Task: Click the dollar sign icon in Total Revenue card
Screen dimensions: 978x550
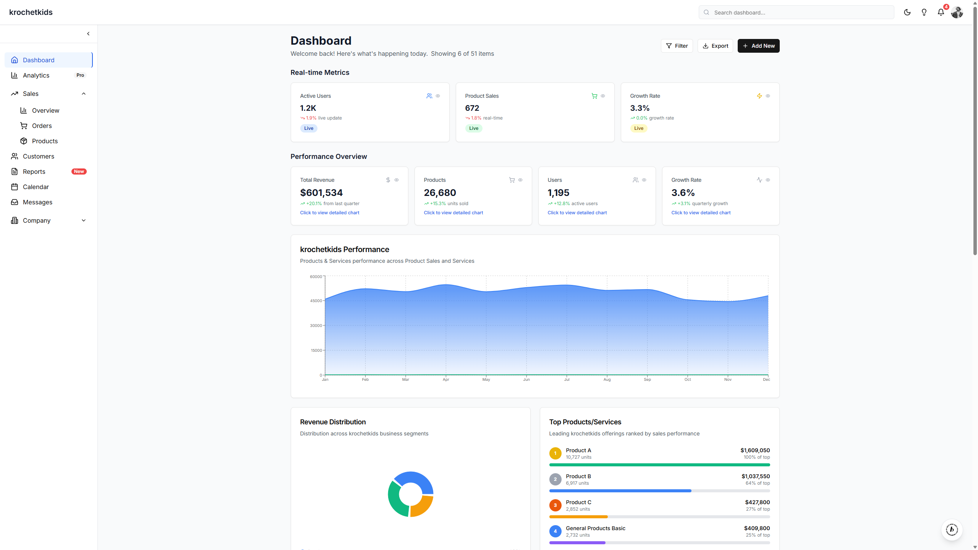Action: click(388, 180)
